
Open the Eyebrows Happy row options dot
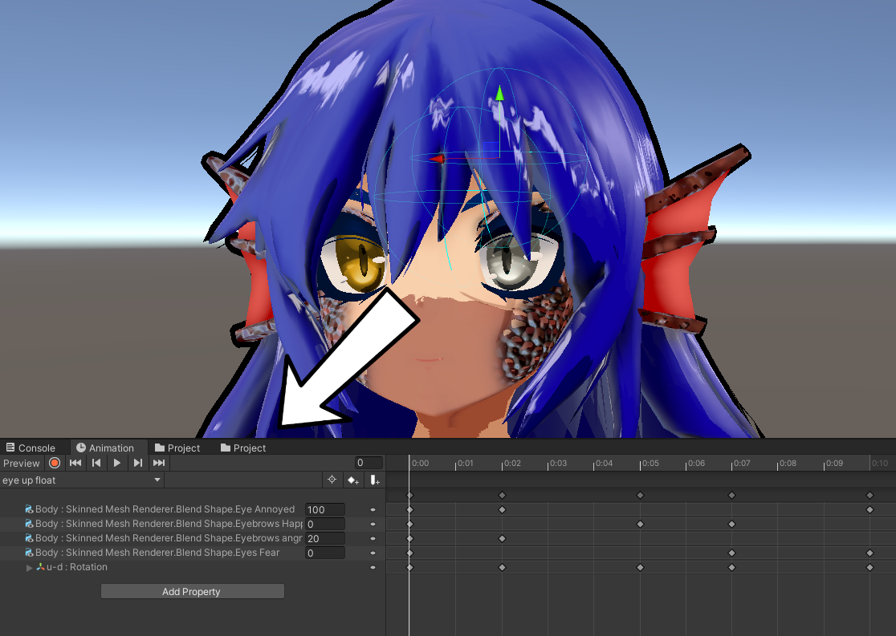(372, 524)
